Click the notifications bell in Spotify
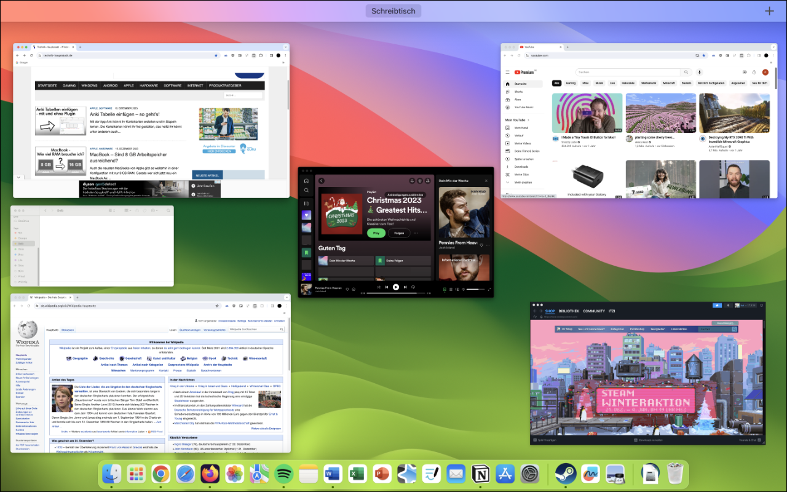 [x=412, y=180]
